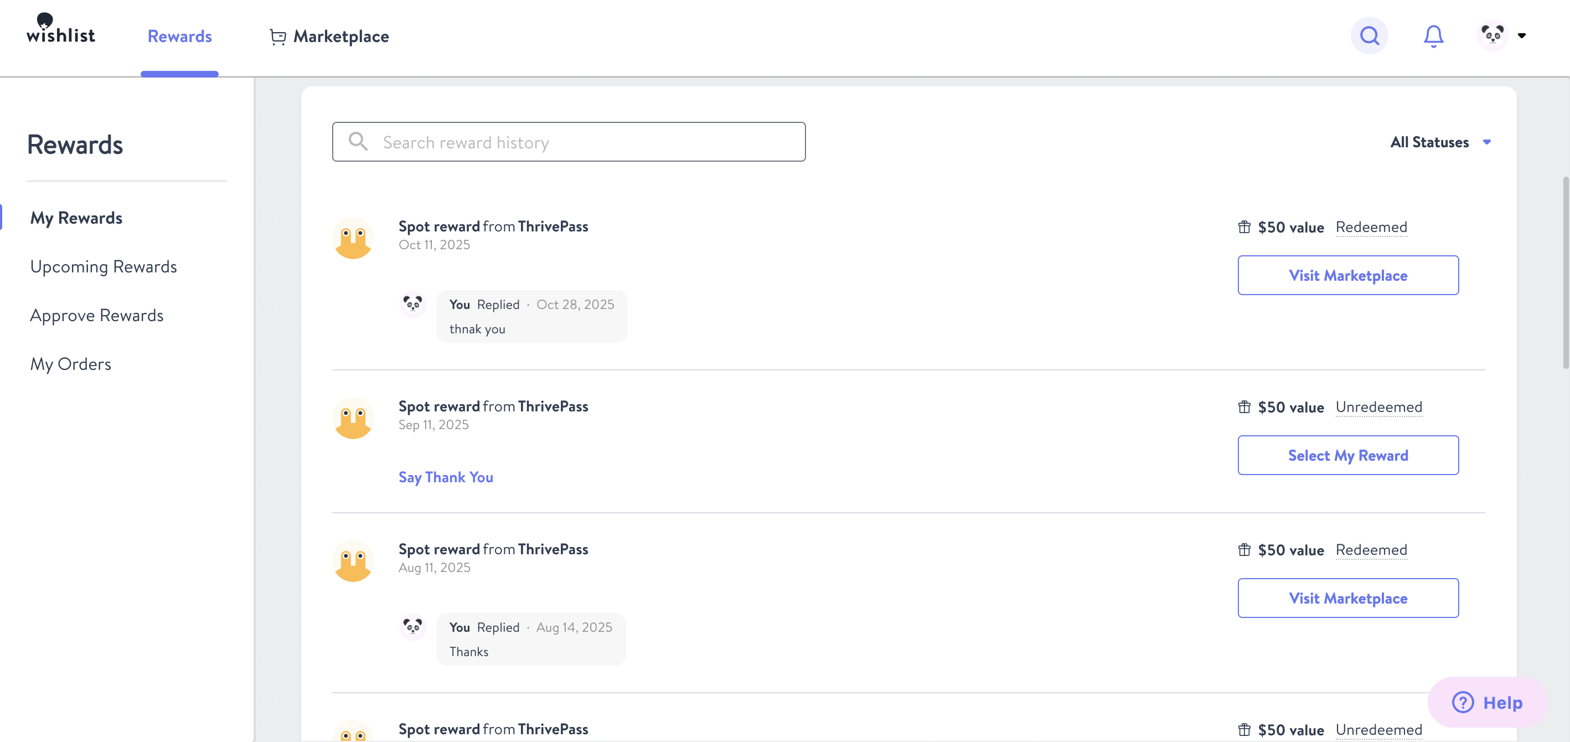Open the Marketplace tab
Image resolution: width=1570 pixels, height=742 pixels.
pyautogui.click(x=340, y=37)
